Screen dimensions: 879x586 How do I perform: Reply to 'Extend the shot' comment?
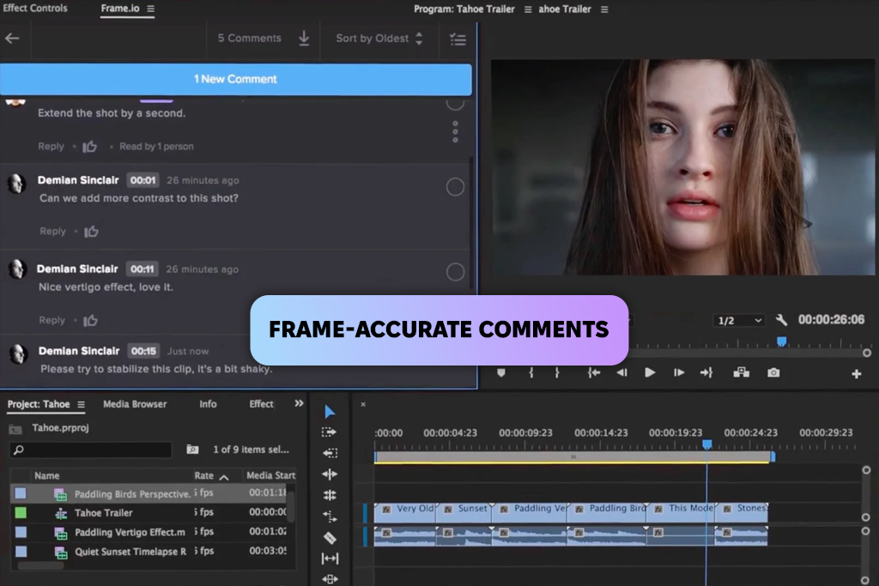coord(51,146)
